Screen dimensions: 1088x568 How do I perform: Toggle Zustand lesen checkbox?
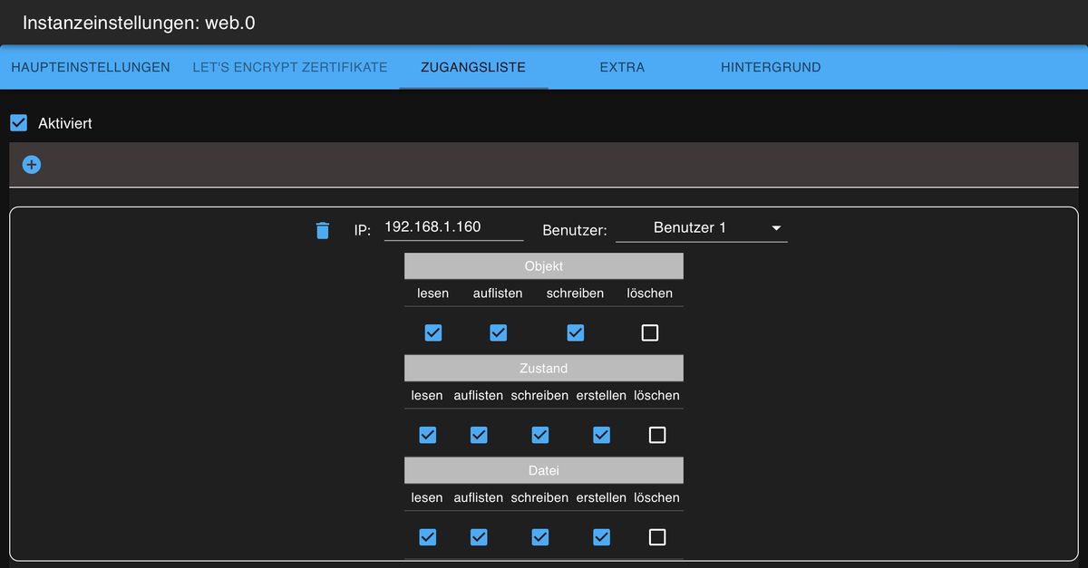point(428,435)
